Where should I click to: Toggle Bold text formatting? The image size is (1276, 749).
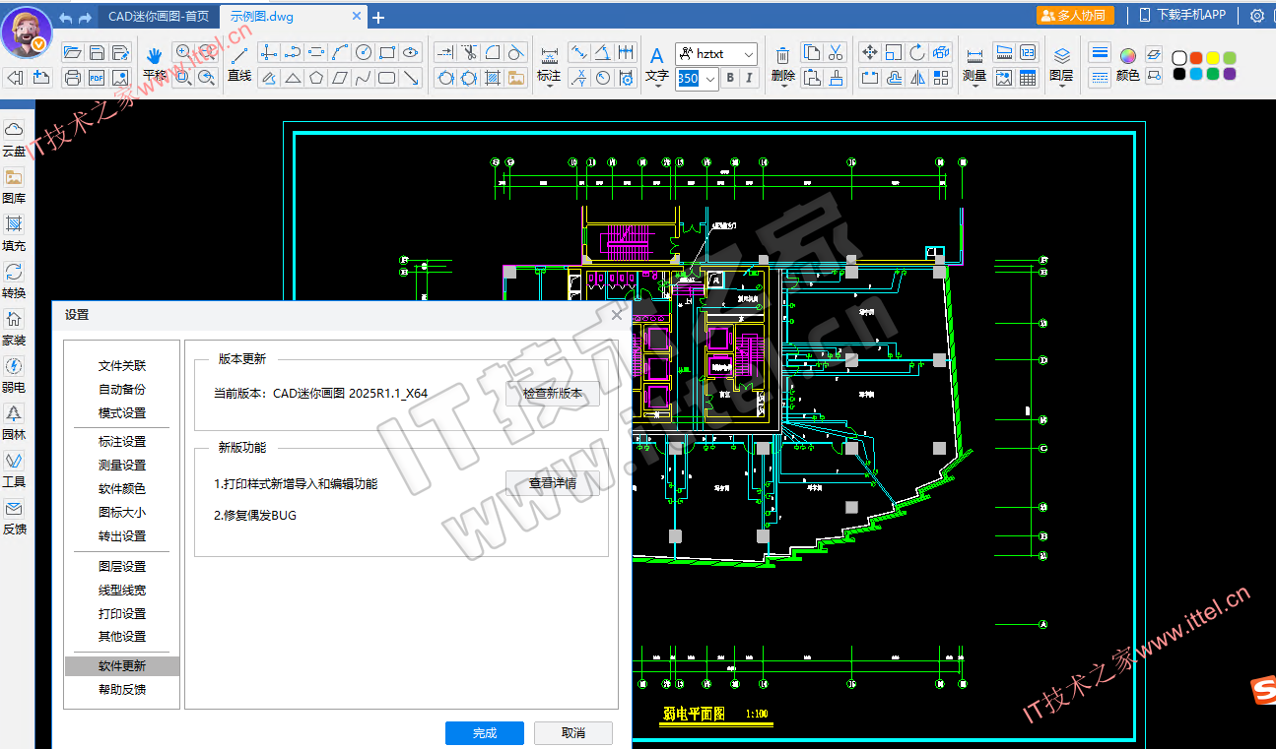click(x=730, y=79)
